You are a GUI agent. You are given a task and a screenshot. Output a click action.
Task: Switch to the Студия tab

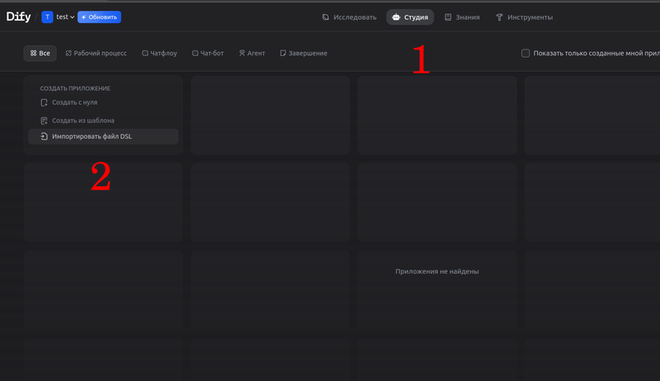pyautogui.click(x=410, y=16)
